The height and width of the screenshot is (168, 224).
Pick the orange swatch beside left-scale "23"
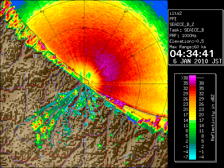(192, 104)
